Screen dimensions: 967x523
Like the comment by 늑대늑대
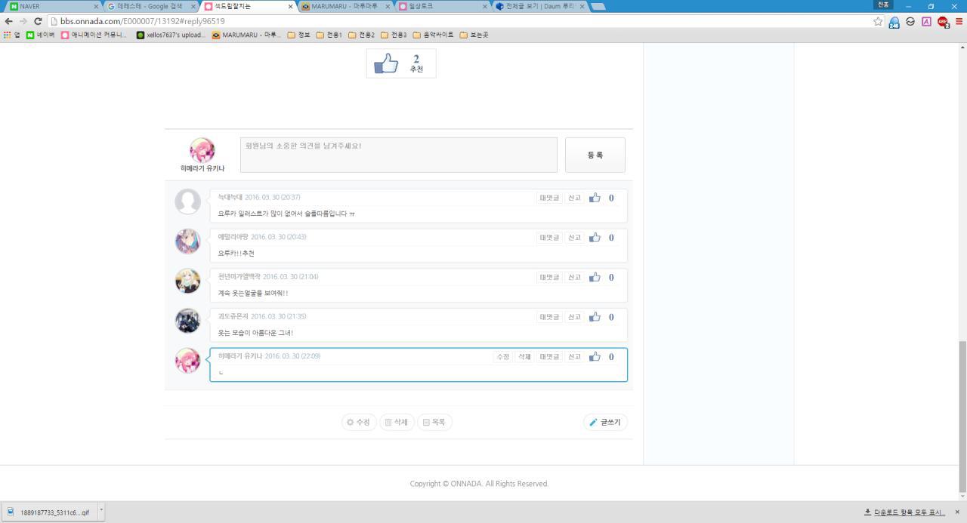(x=595, y=198)
